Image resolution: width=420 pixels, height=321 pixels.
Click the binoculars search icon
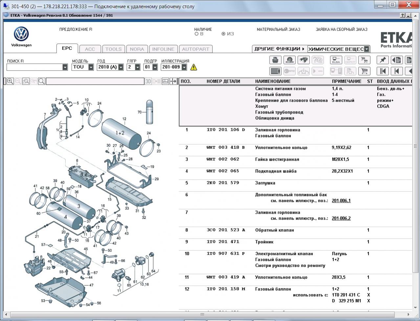point(303,60)
